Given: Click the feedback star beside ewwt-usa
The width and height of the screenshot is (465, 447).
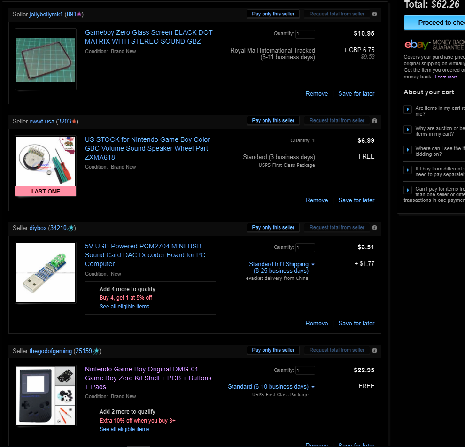Looking at the screenshot, I should tap(74, 121).
